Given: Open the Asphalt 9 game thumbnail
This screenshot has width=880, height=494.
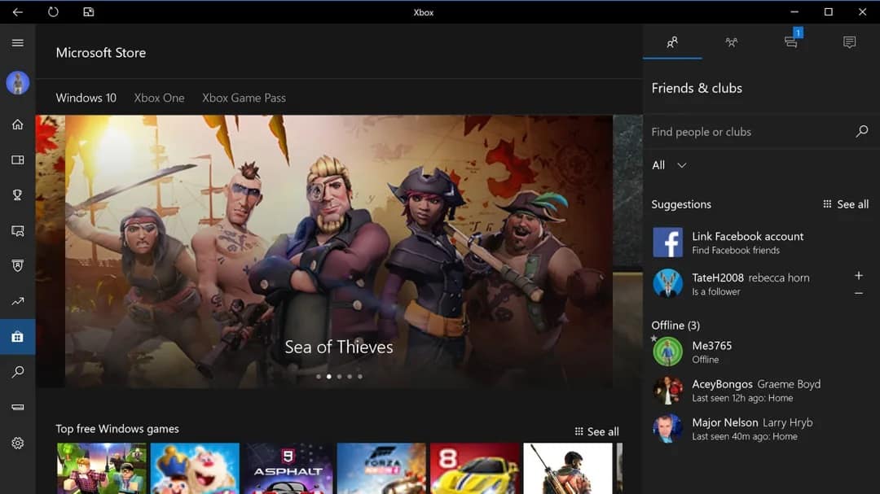Looking at the screenshot, I should [x=288, y=468].
